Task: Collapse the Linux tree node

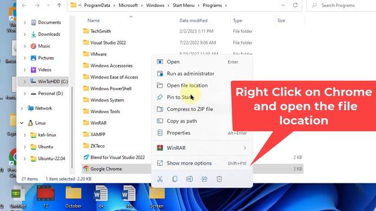Action: 22,123
